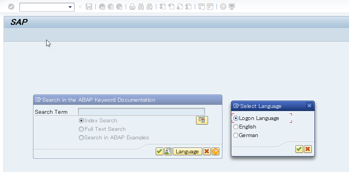This screenshot has height=172, width=349.
Task: Click the Exit up-arrow round icon
Action: 111,7
